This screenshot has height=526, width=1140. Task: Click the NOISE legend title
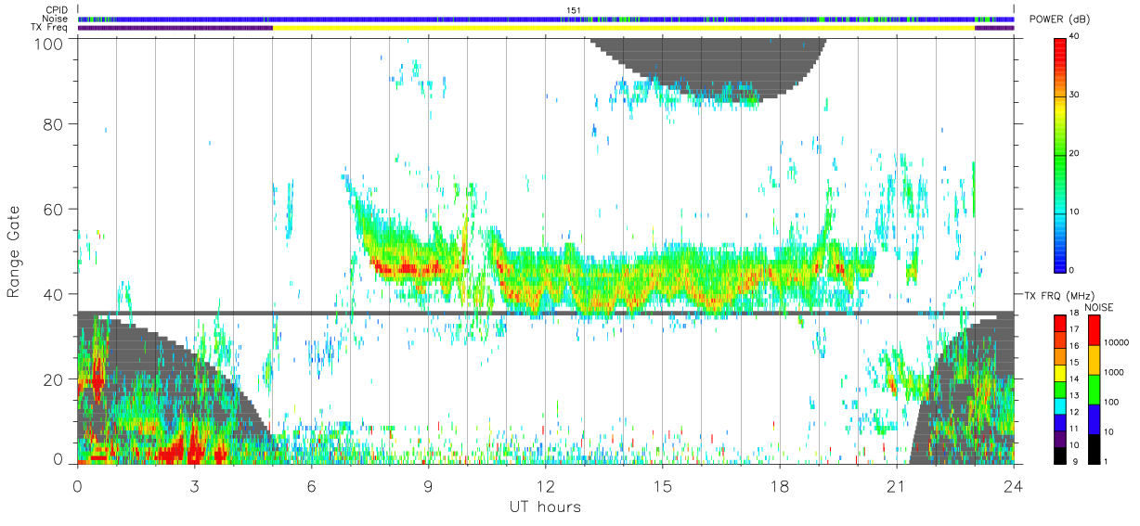pyautogui.click(x=1098, y=307)
